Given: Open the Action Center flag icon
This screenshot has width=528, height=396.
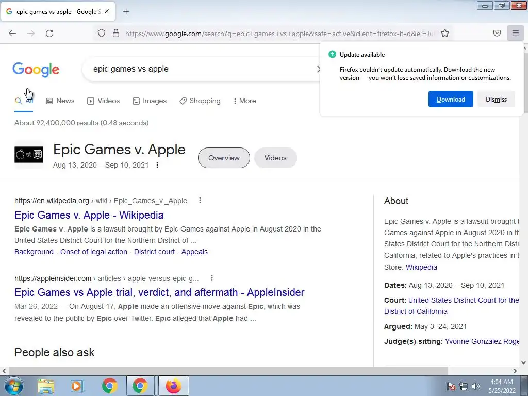Looking at the screenshot, I should point(451,386).
